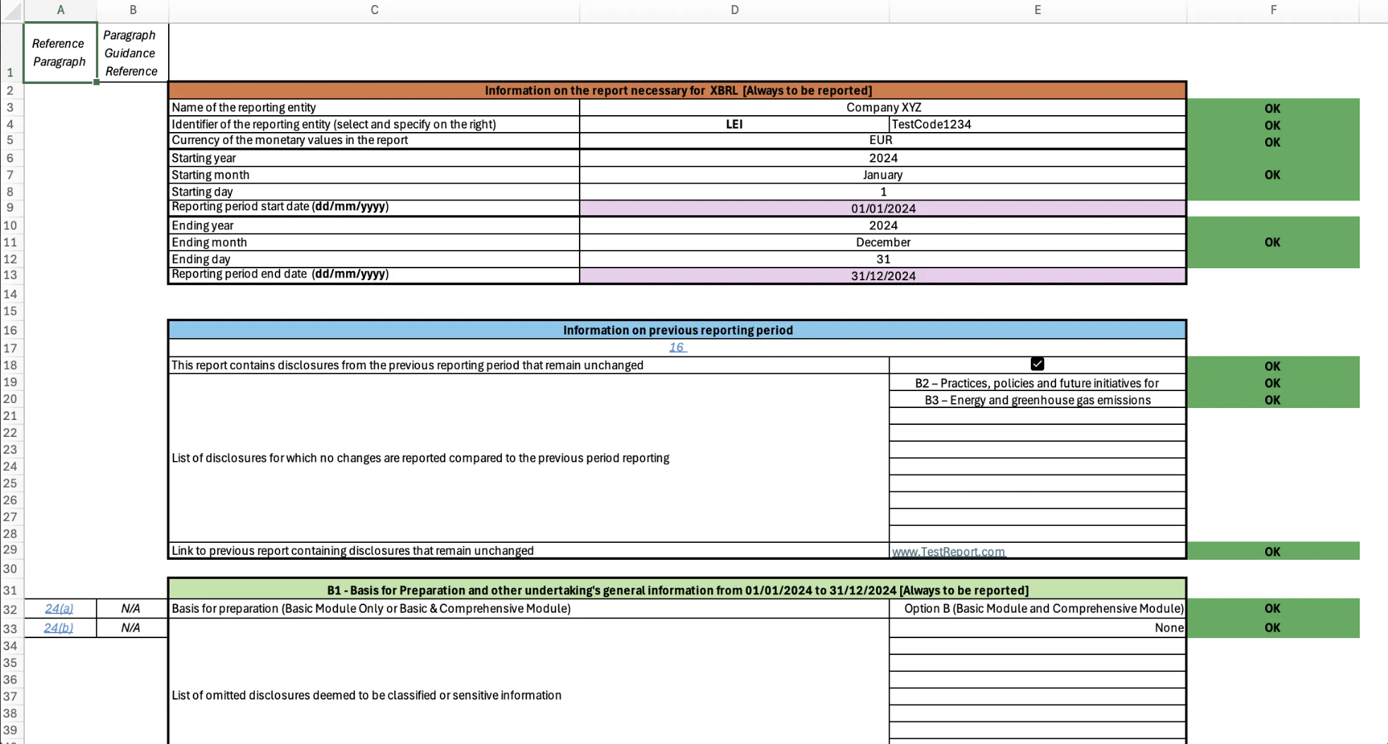Select the Company XYZ entity name cell
The image size is (1388, 744).
[882, 107]
